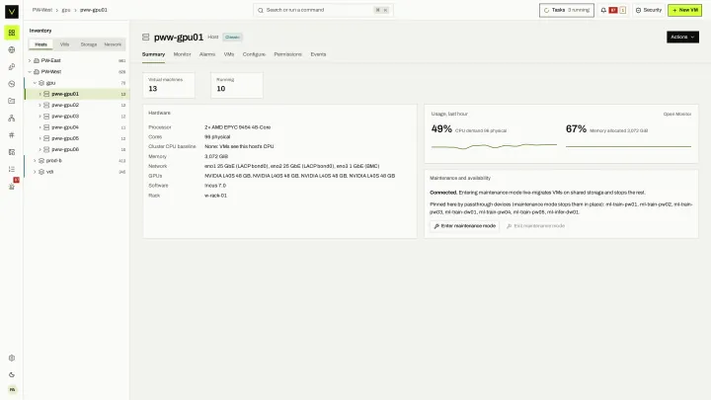Open the globe icon in the sidebar
This screenshot has height=400, width=711.
[x=12, y=50]
